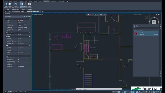Collapse the Plot style section
The height and width of the screenshot is (93, 165).
click(29, 37)
